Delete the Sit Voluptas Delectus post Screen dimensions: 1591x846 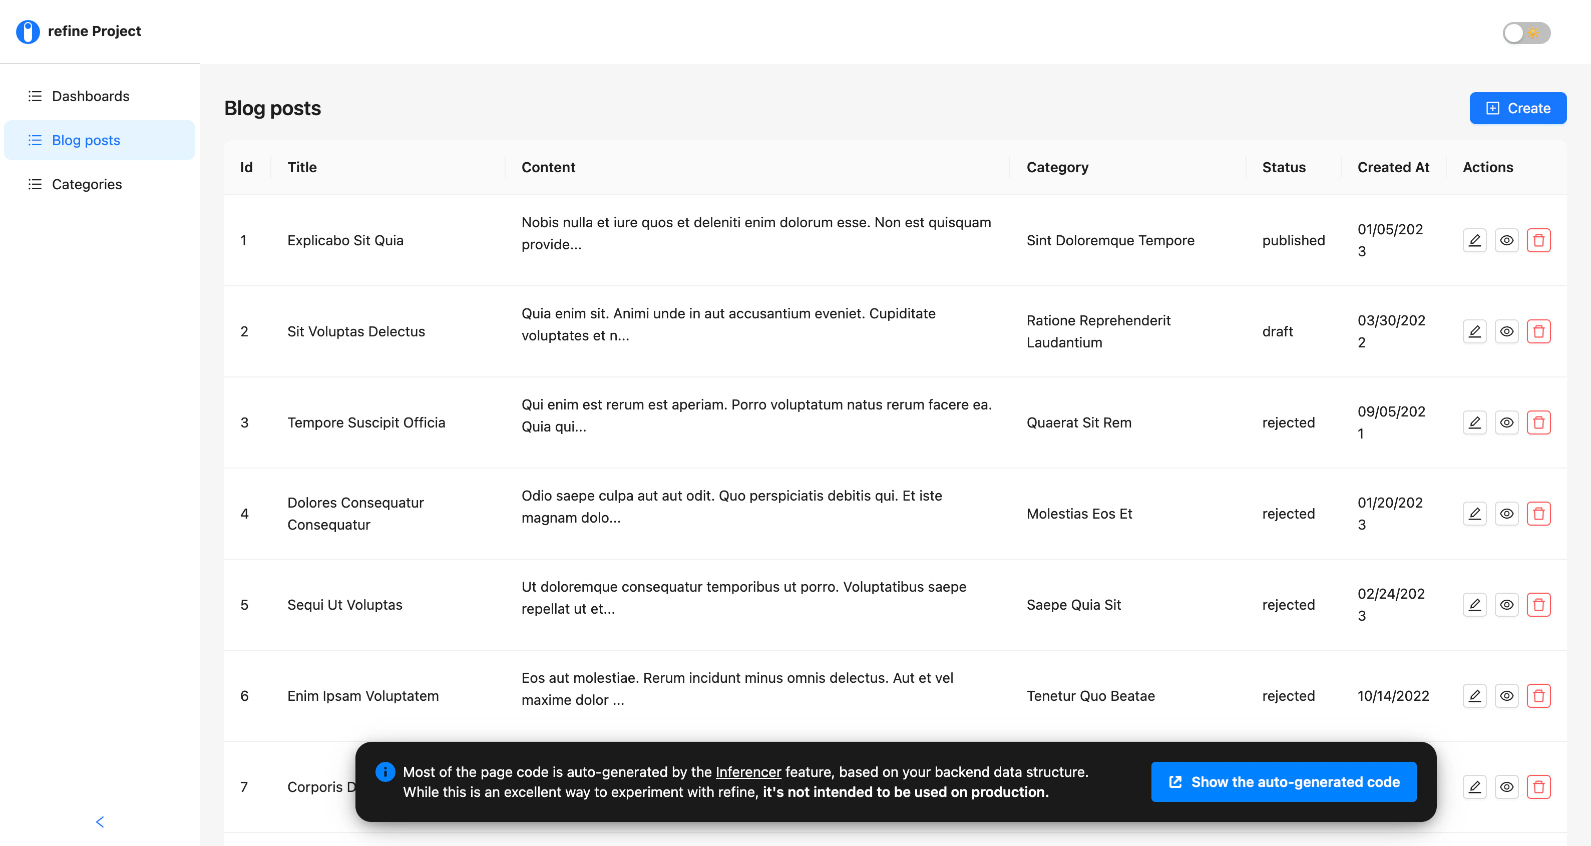[x=1538, y=331]
